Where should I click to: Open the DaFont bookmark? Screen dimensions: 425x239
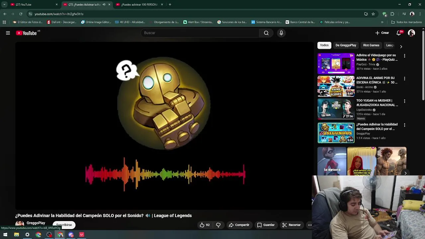[x=62, y=22]
